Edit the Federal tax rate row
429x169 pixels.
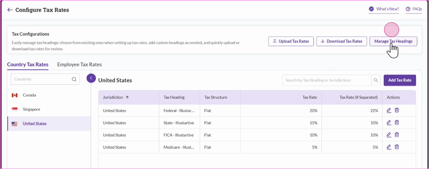point(389,110)
